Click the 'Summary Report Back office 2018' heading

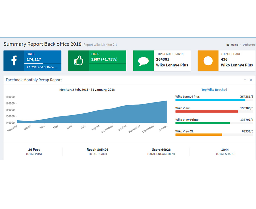click(43, 44)
